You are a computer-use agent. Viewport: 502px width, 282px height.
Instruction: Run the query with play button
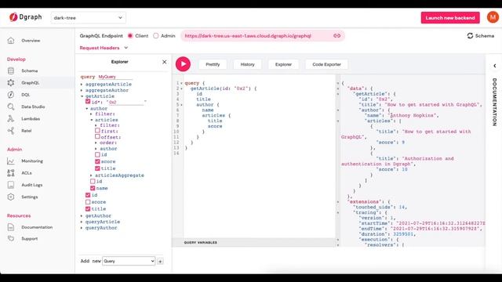point(183,64)
